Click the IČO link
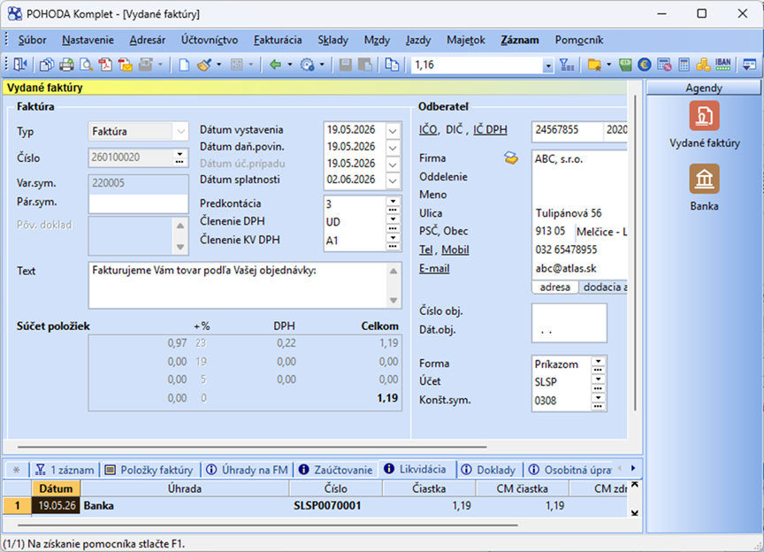This screenshot has width=764, height=552. (x=428, y=130)
